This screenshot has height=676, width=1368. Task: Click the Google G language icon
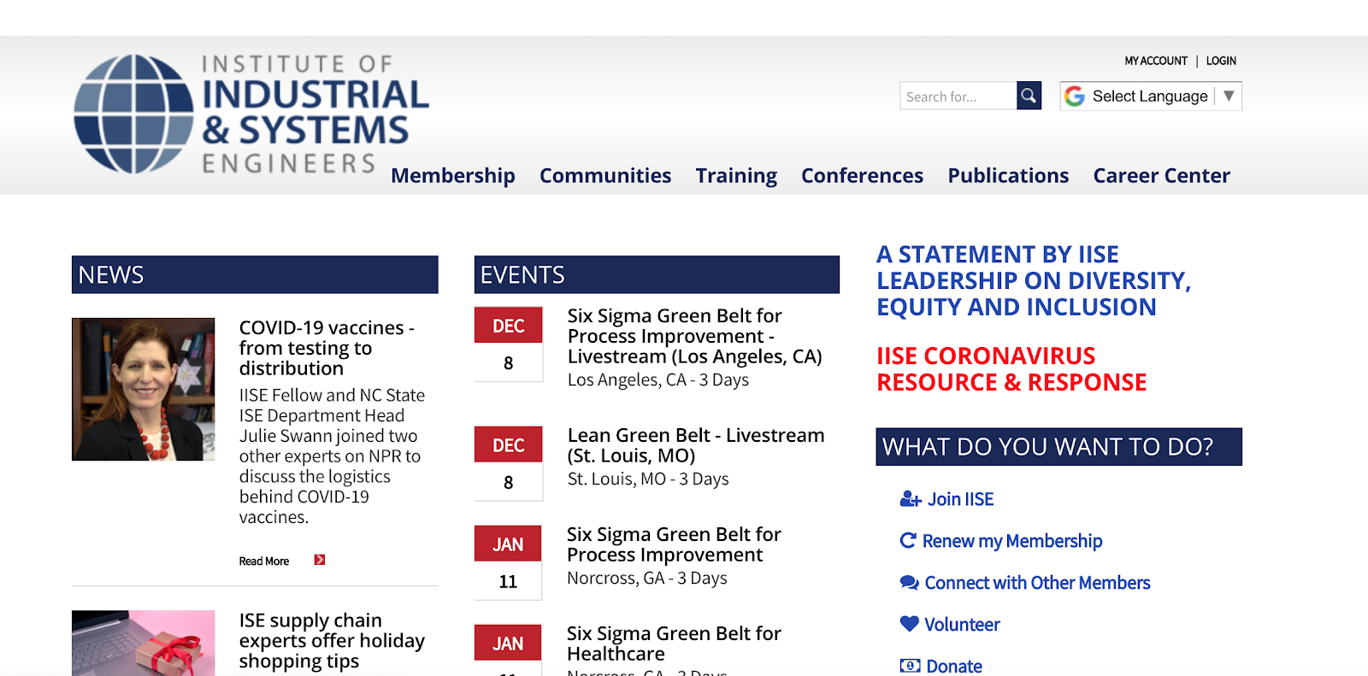pyautogui.click(x=1075, y=97)
